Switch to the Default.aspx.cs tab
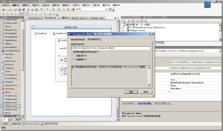Viewport: 223px width, 131px height. (x=79, y=18)
